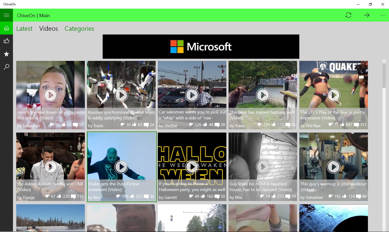This screenshot has width=389, height=232.
Task: Open the star favorites section in the sidebar
Action: click(6, 54)
